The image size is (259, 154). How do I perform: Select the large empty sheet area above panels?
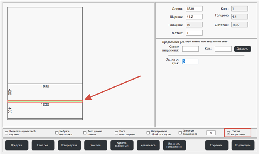pos(45,46)
